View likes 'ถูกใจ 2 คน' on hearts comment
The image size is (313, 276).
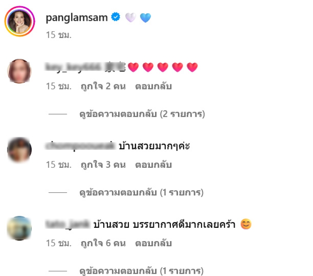103,86
